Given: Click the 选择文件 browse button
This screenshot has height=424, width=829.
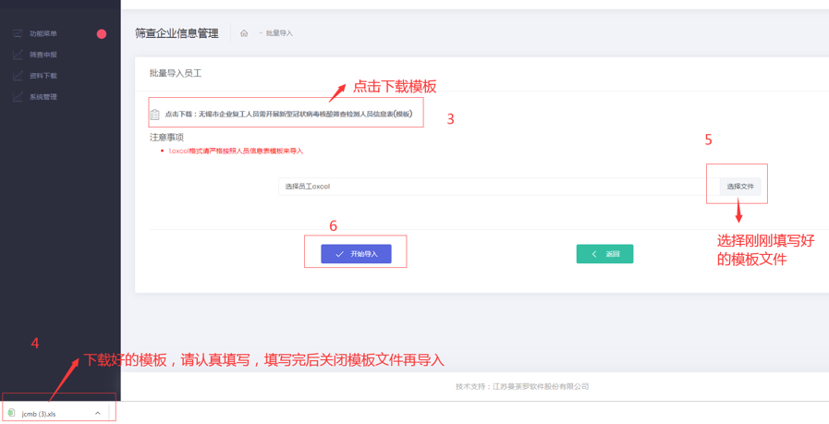Looking at the screenshot, I should click(739, 187).
